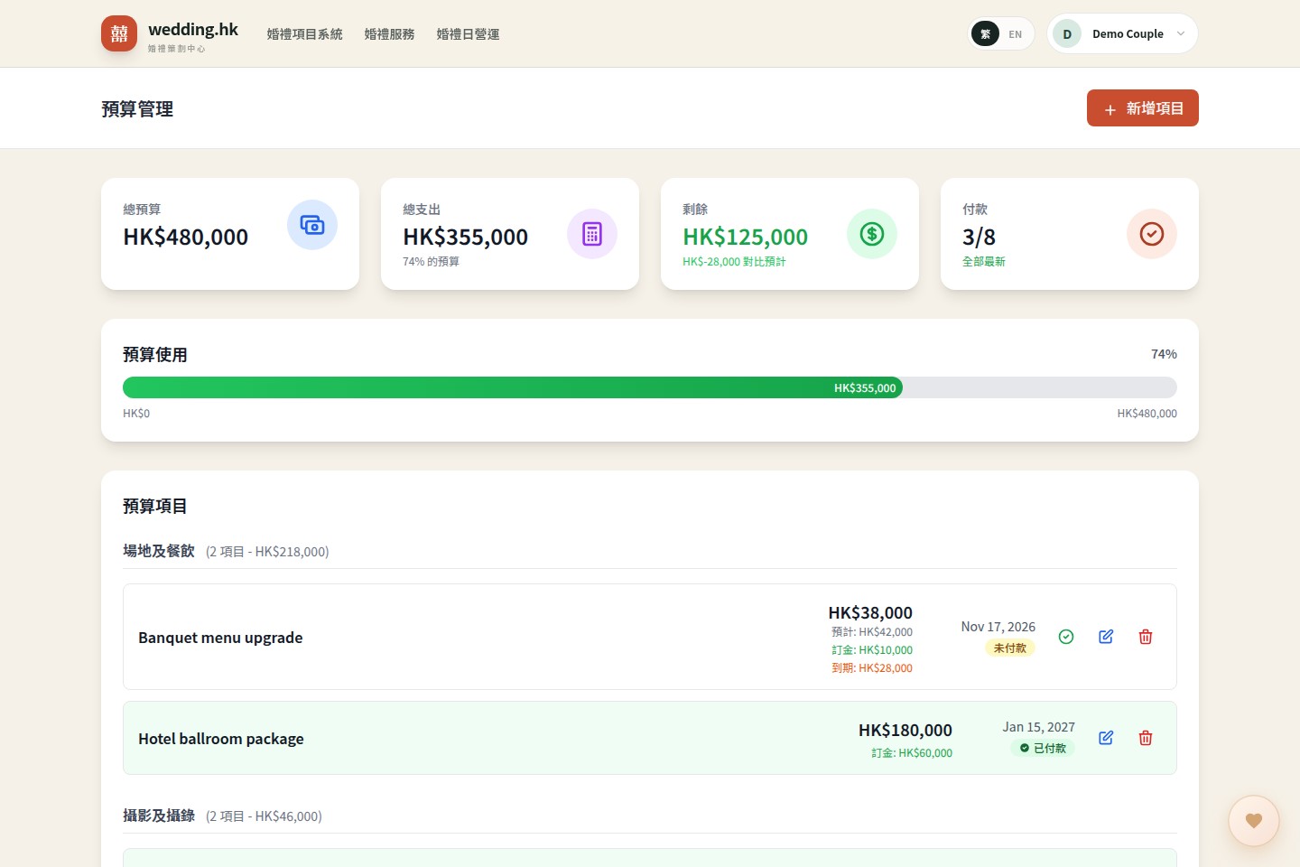1300x867 pixels.
Task: Click the Demo Couple avatar D
Action: [1067, 33]
